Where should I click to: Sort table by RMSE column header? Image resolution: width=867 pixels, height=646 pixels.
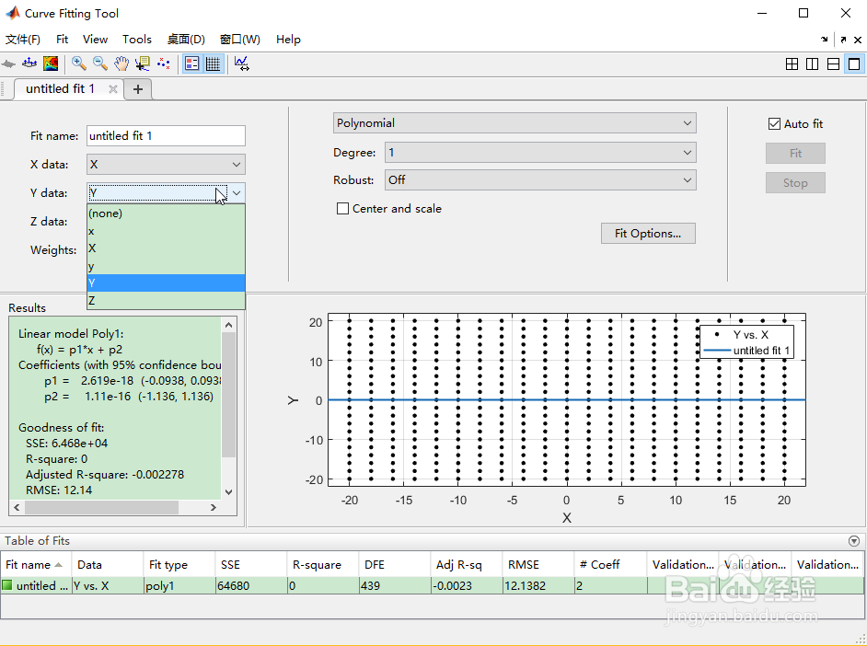pyautogui.click(x=538, y=564)
